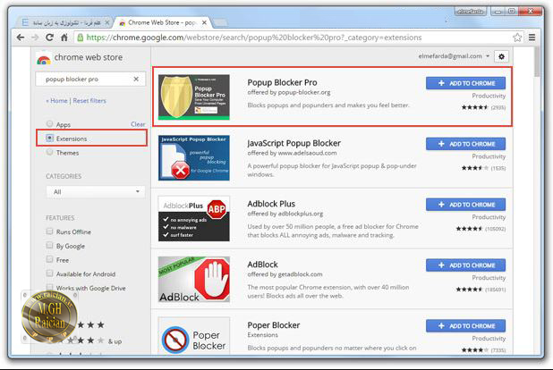Add Popup Blocker Pro to Chrome
Screen dimensions: 553x370
pyautogui.click(x=465, y=83)
